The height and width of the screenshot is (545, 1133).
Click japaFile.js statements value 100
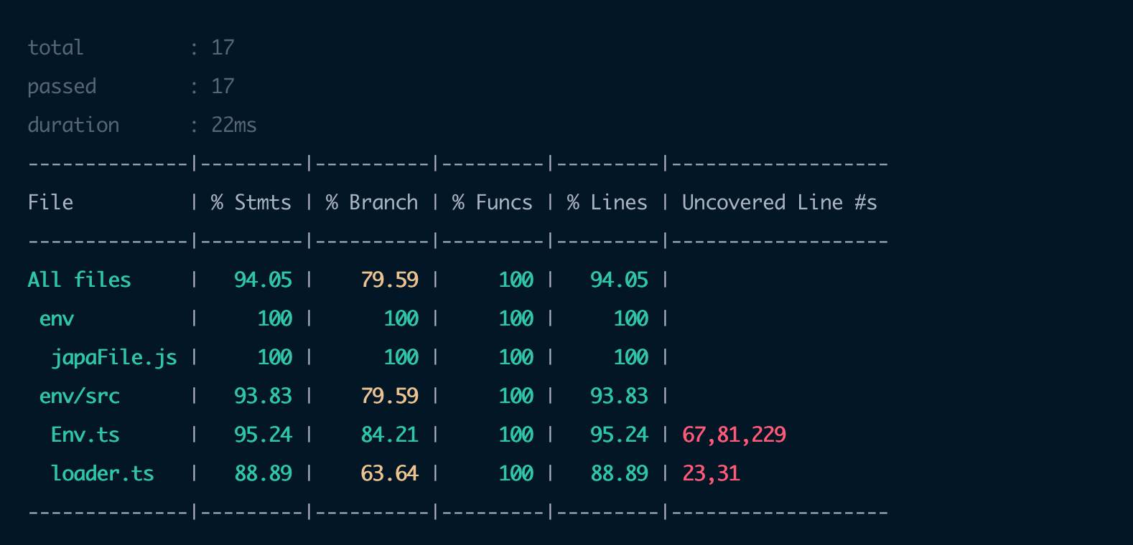pyautogui.click(x=275, y=357)
